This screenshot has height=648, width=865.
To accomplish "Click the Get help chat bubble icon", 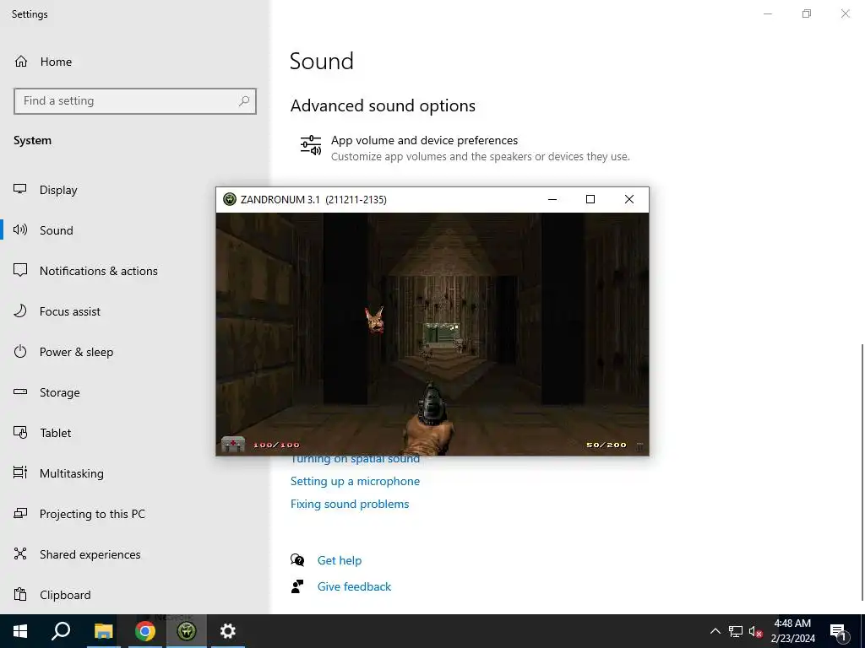I will pyautogui.click(x=297, y=560).
